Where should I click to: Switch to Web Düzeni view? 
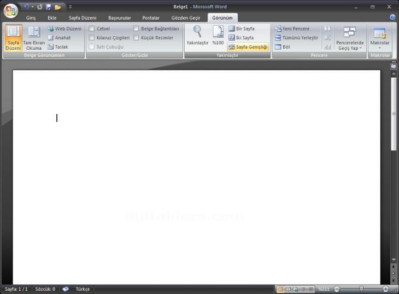pyautogui.click(x=64, y=29)
